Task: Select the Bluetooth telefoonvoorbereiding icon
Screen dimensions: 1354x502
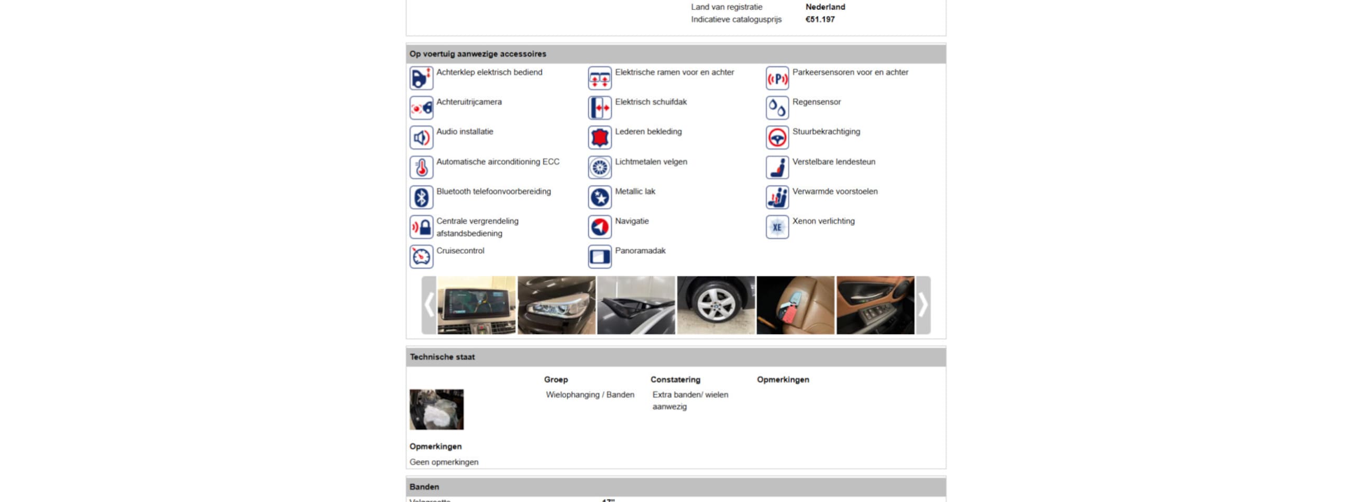Action: 421,197
